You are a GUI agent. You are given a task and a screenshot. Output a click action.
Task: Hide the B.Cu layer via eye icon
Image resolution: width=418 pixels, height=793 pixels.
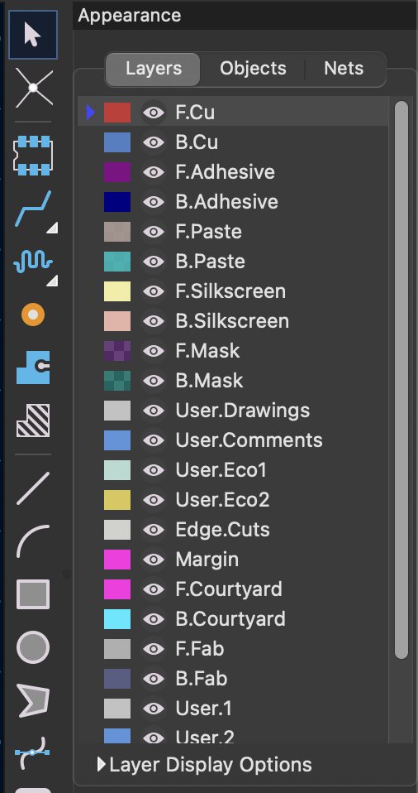[x=154, y=142]
